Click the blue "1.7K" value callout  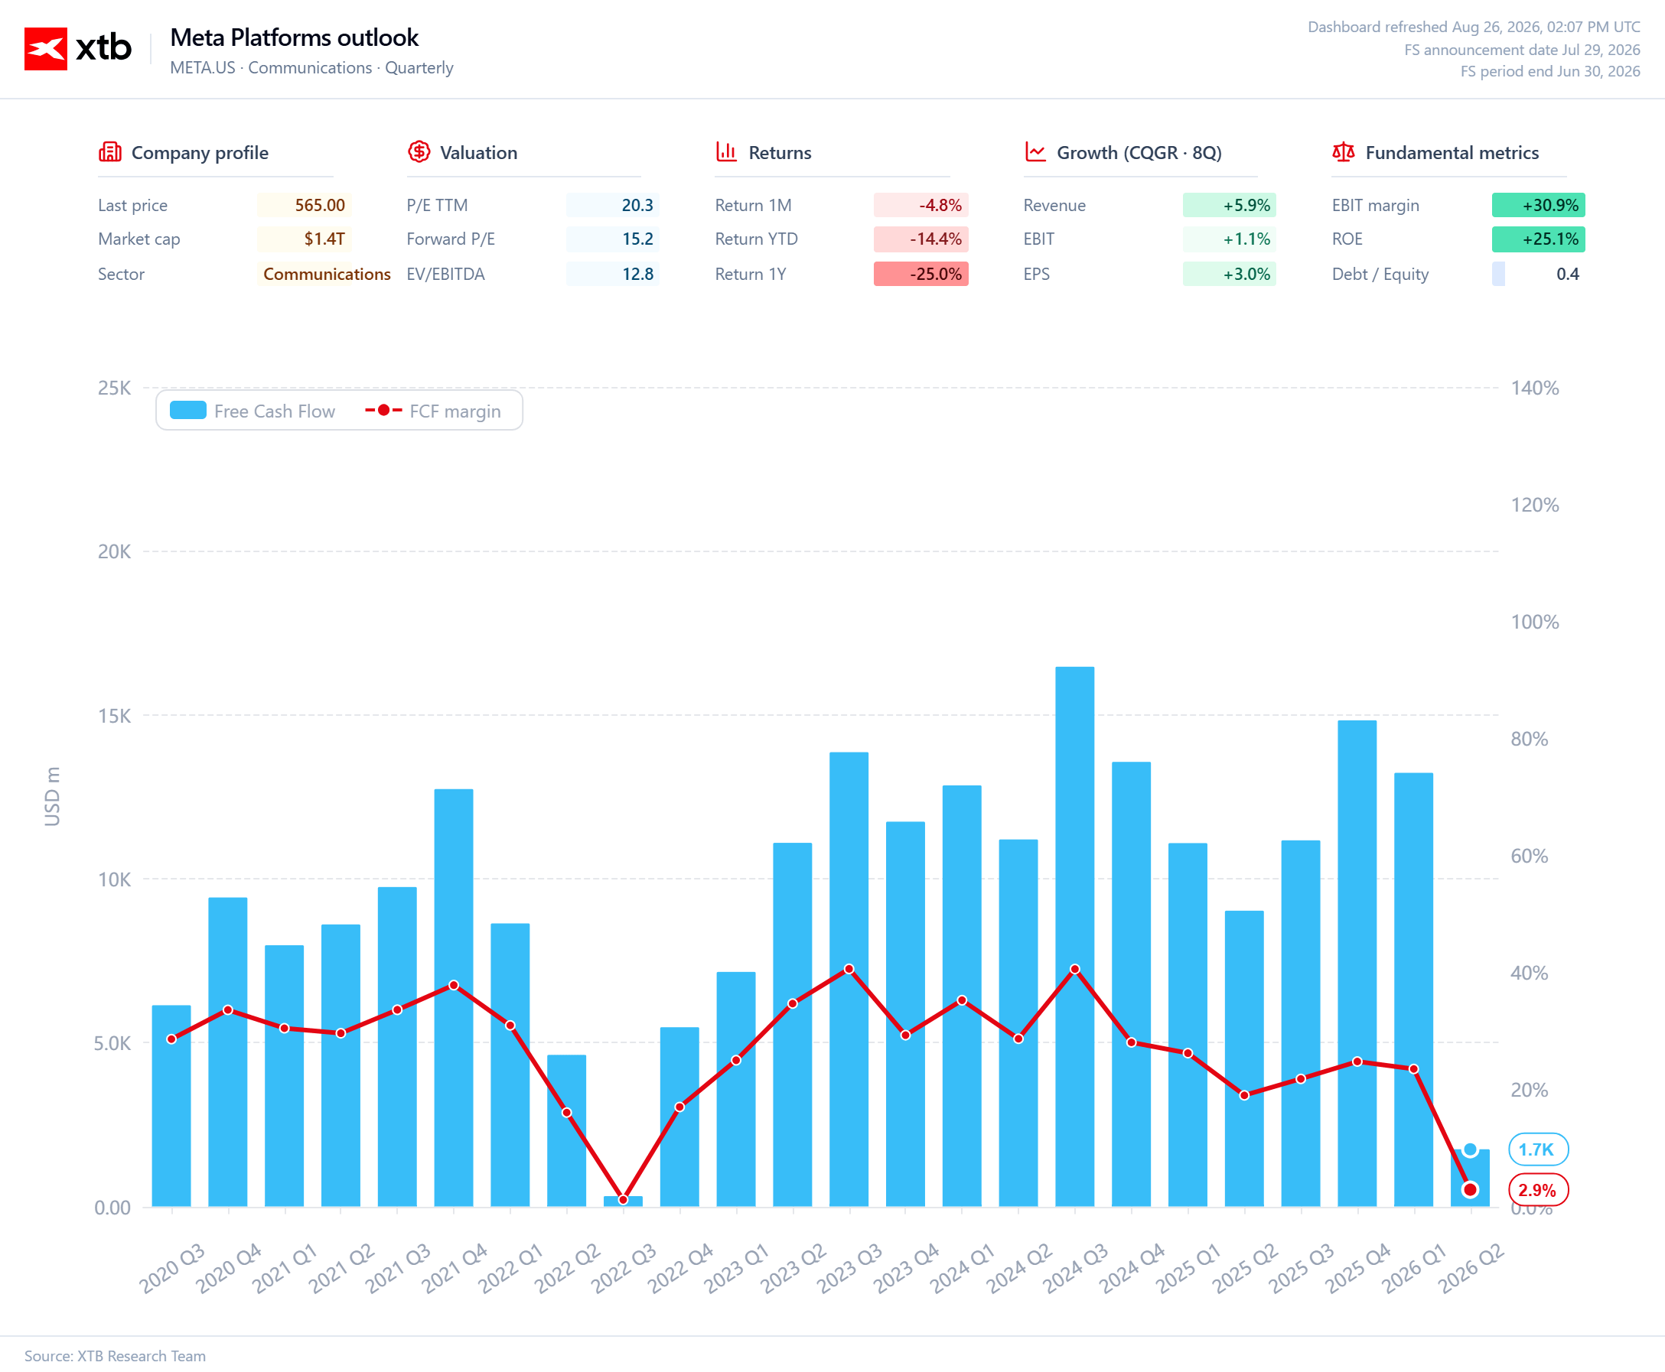tap(1538, 1150)
